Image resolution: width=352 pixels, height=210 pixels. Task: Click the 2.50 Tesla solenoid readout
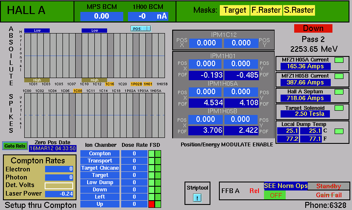point(305,114)
